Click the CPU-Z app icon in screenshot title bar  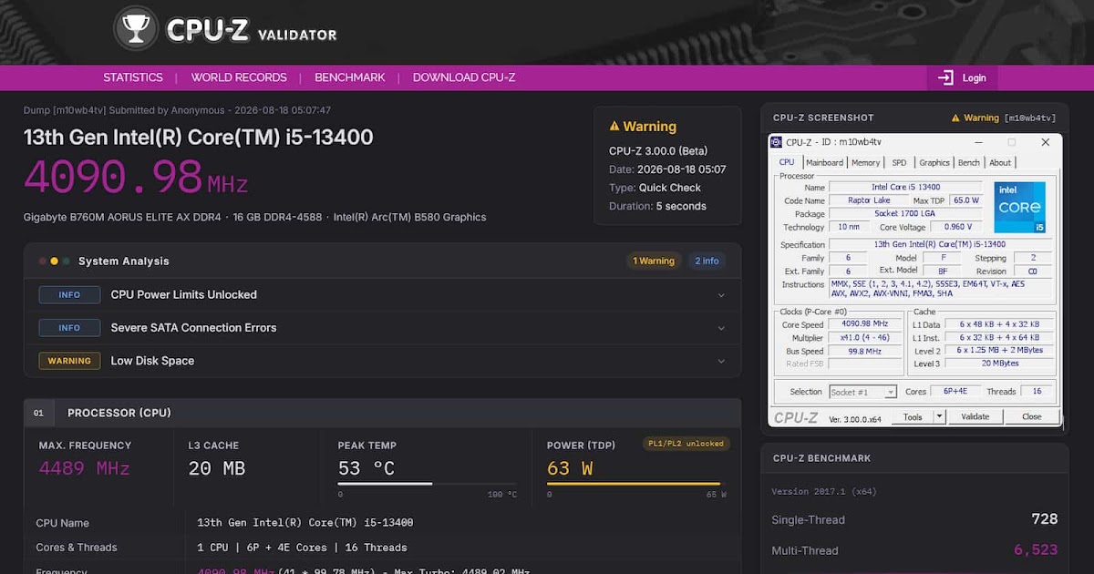[x=777, y=142]
